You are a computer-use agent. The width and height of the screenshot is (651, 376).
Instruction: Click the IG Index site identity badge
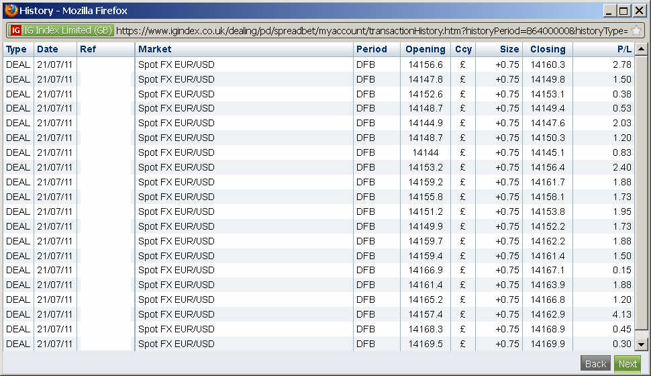click(x=60, y=30)
